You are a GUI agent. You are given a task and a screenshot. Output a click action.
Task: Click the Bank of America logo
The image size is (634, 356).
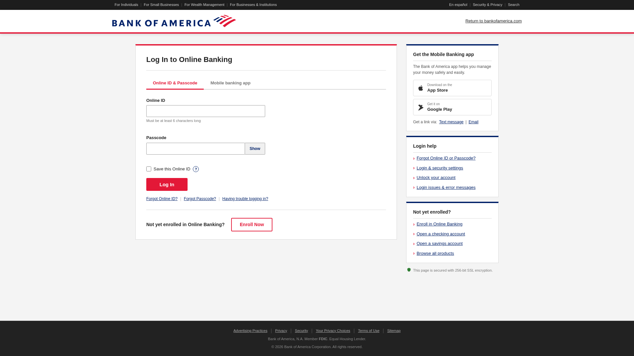tap(174, 21)
